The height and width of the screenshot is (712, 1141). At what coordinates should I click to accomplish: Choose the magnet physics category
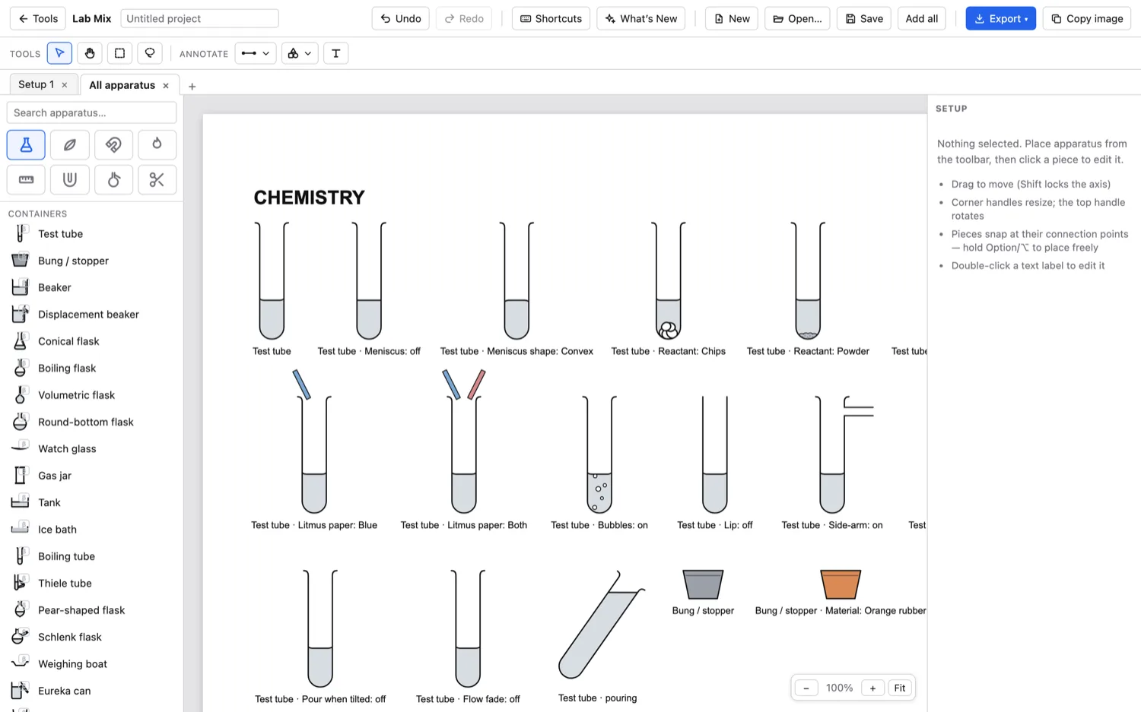pos(113,144)
